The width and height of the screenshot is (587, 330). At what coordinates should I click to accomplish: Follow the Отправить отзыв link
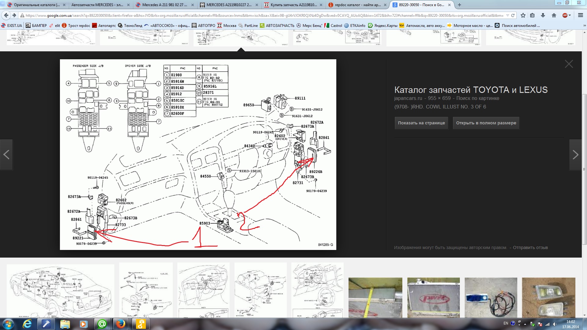point(530,248)
